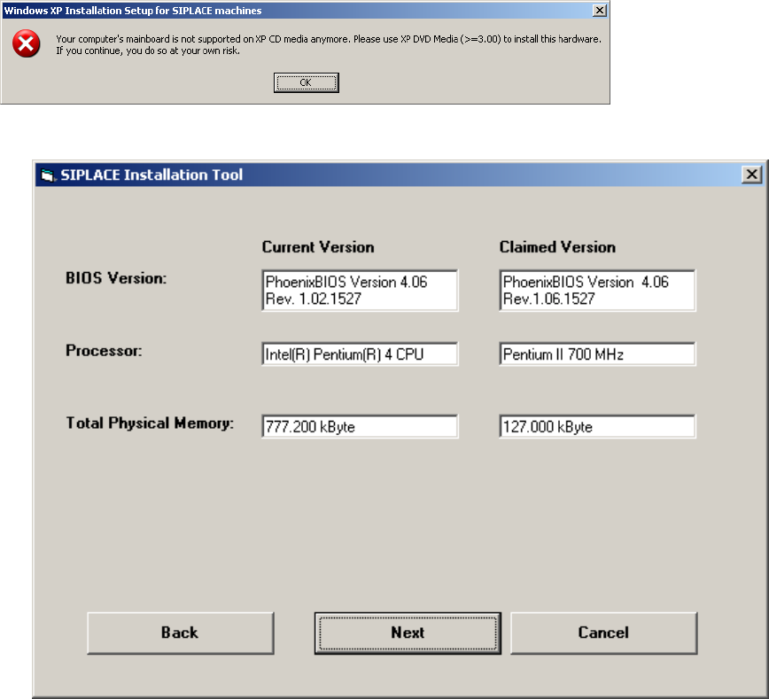The height and width of the screenshot is (699, 769).
Task: Click the Current Version column heading
Action: (x=318, y=247)
